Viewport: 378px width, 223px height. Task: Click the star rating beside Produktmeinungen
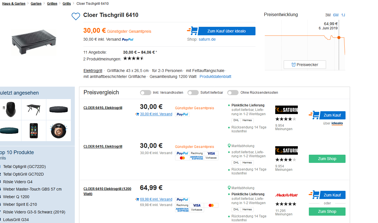[134, 59]
